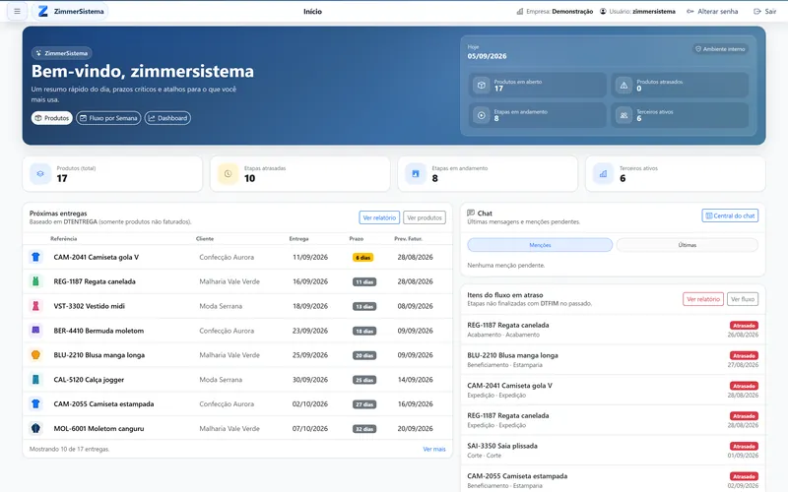Select the CAM-2055 Camiseta estampada delivery row
This screenshot has width=788, height=492.
coord(237,403)
